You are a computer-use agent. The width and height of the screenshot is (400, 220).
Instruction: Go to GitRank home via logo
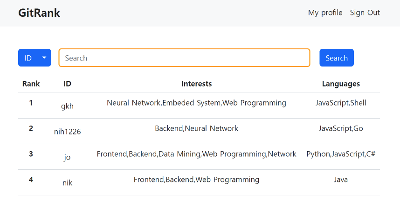(39, 13)
